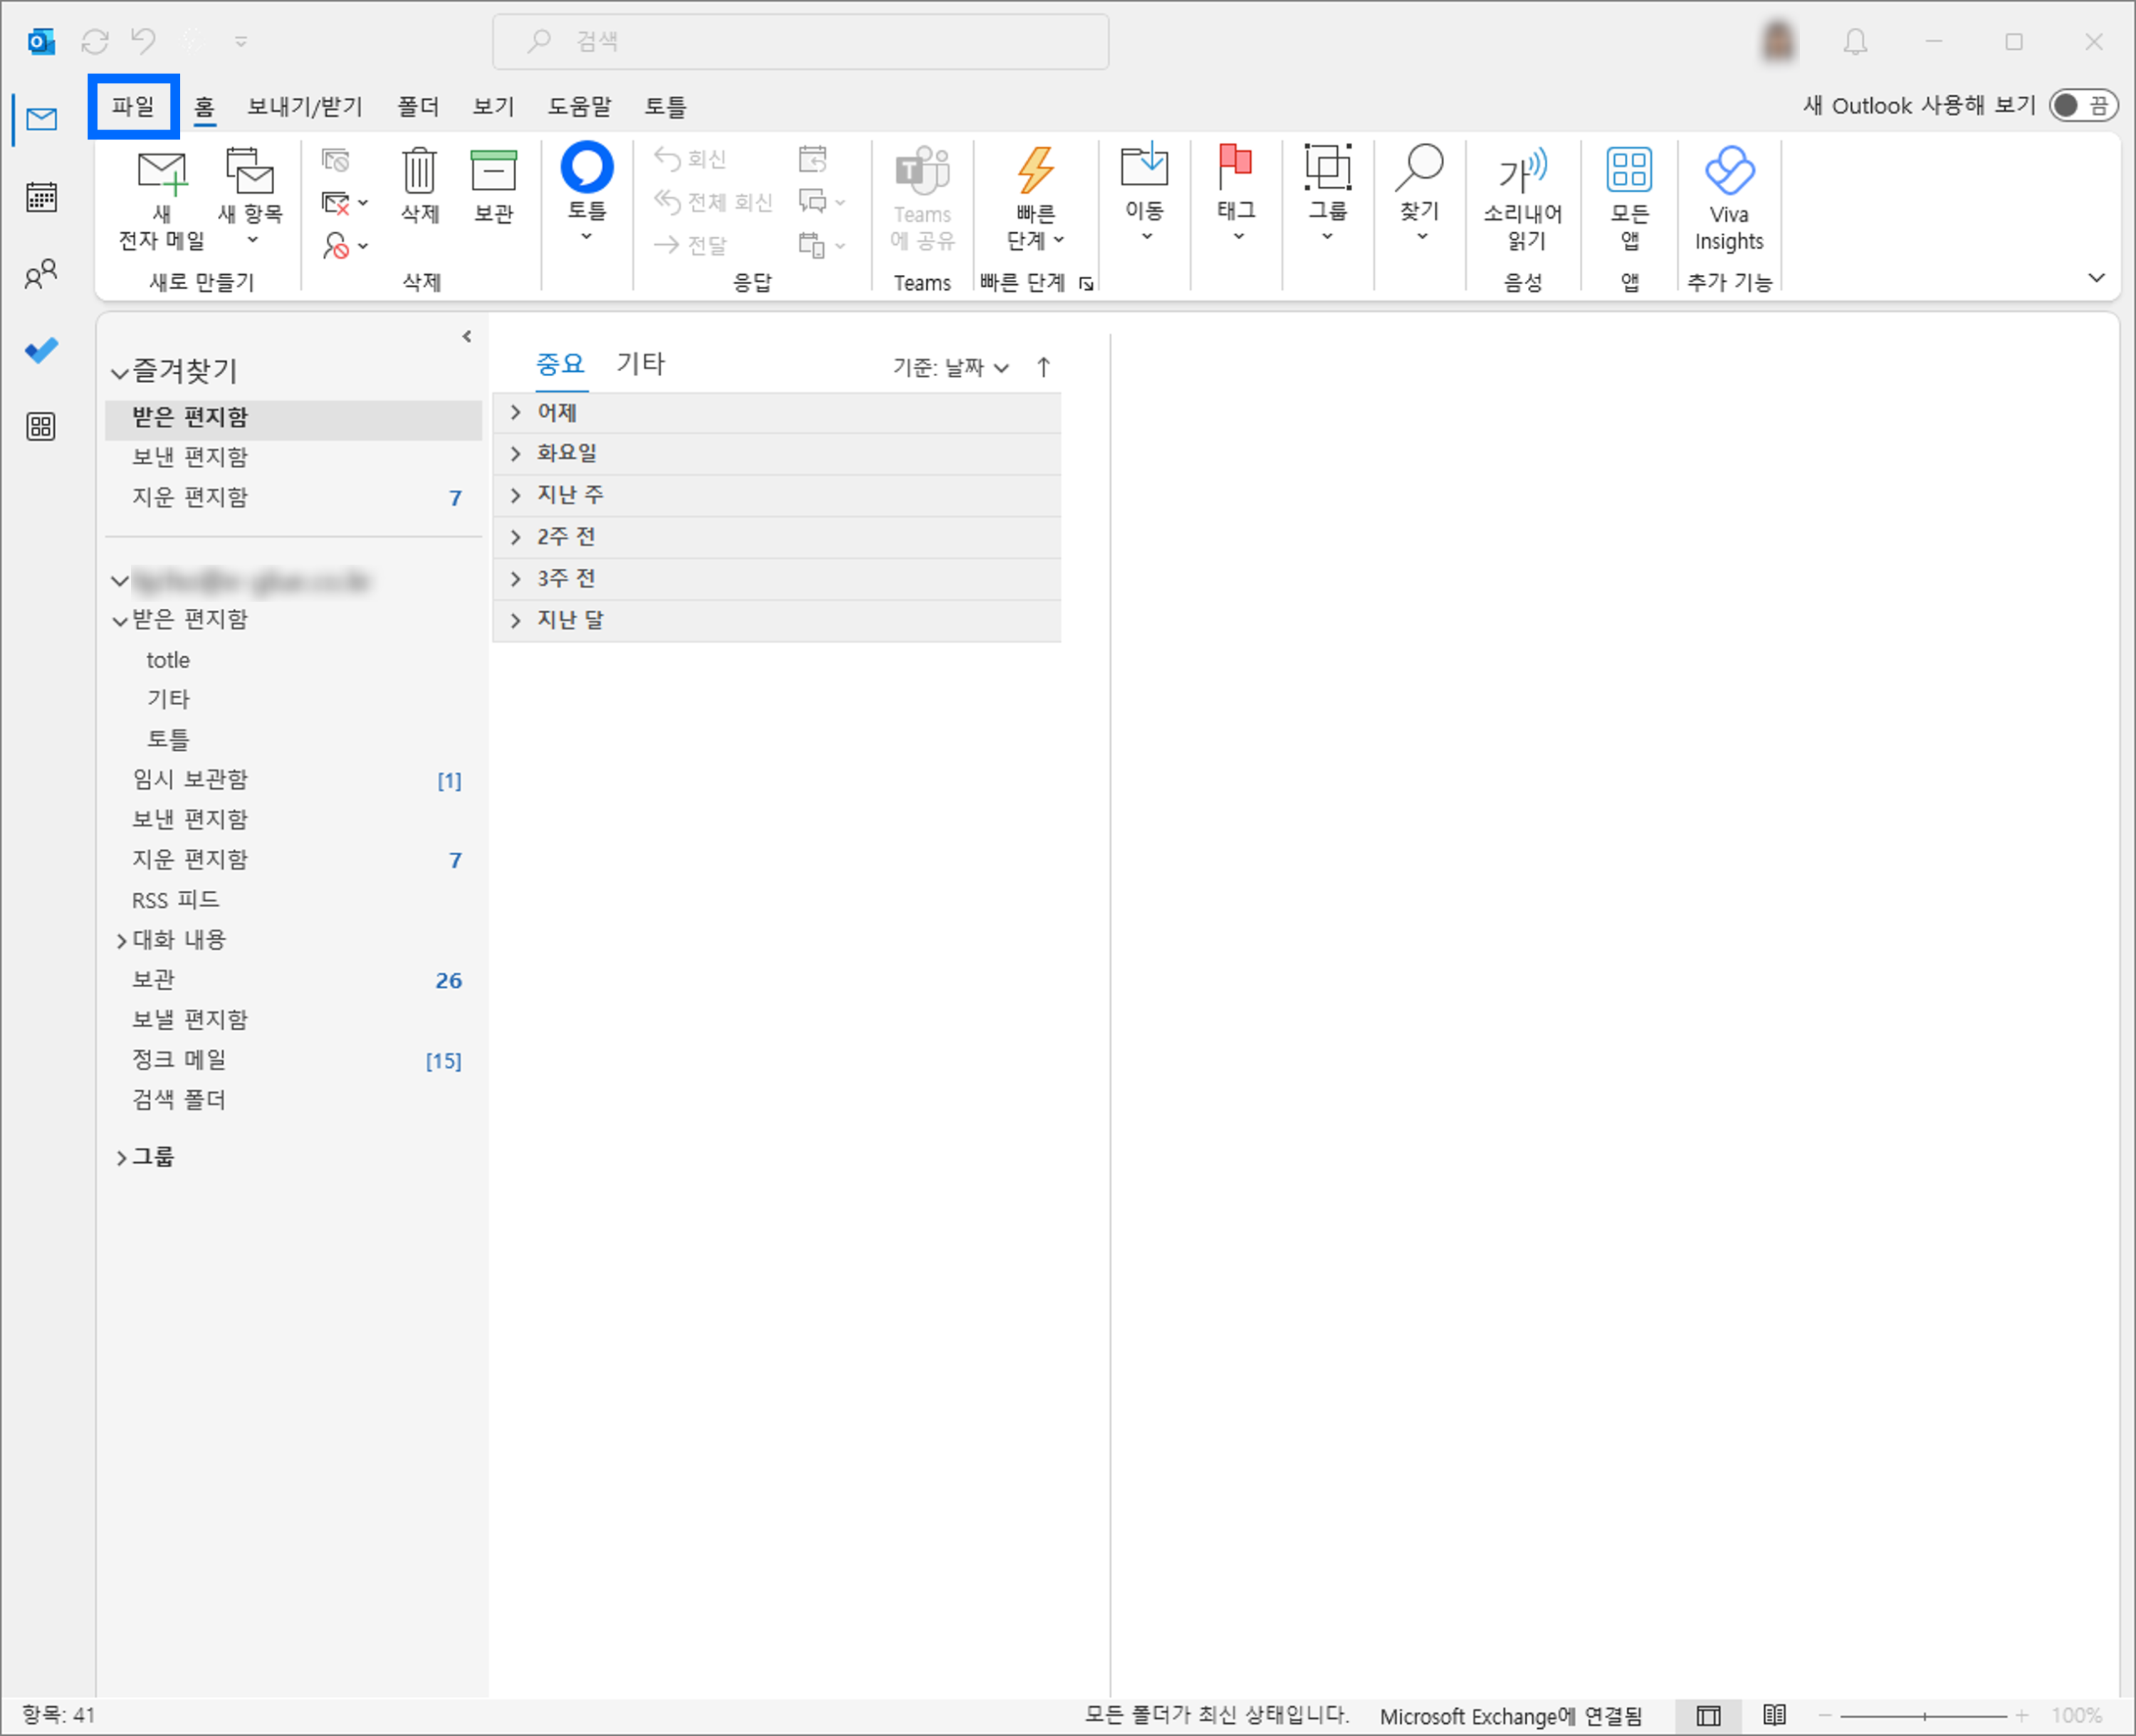The width and height of the screenshot is (2136, 1736).
Task: Switch to the Other (기타) inbox tab
Action: click(640, 364)
